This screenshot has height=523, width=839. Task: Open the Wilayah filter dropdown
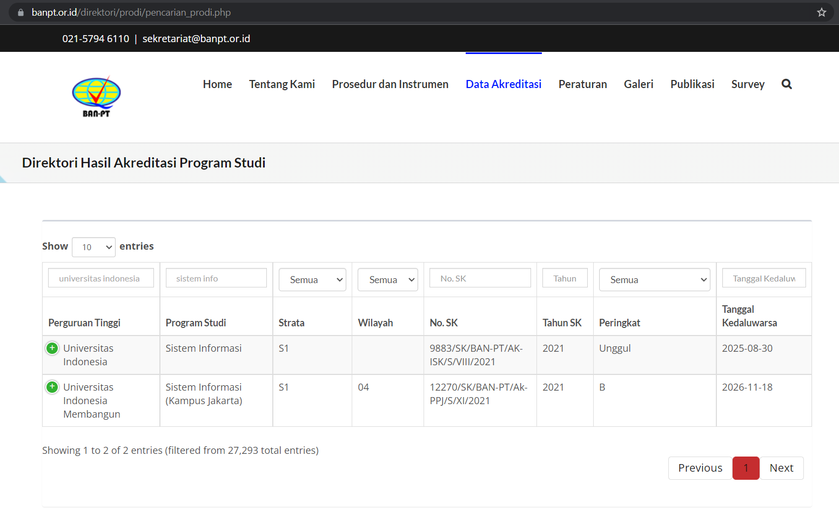(387, 280)
